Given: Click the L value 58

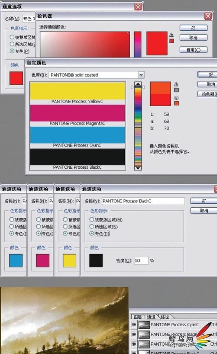Looking at the screenshot, I should pyautogui.click(x=167, y=114).
